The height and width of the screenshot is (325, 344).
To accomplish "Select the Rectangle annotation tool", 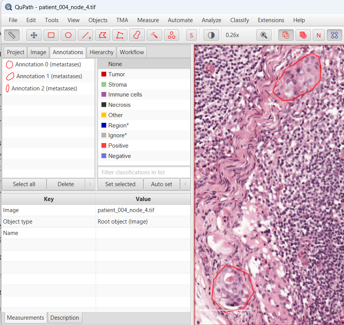I will (x=51, y=35).
